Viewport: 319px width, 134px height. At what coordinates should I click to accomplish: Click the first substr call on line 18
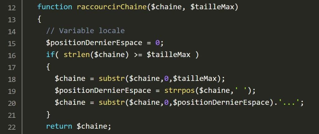click(x=112, y=79)
